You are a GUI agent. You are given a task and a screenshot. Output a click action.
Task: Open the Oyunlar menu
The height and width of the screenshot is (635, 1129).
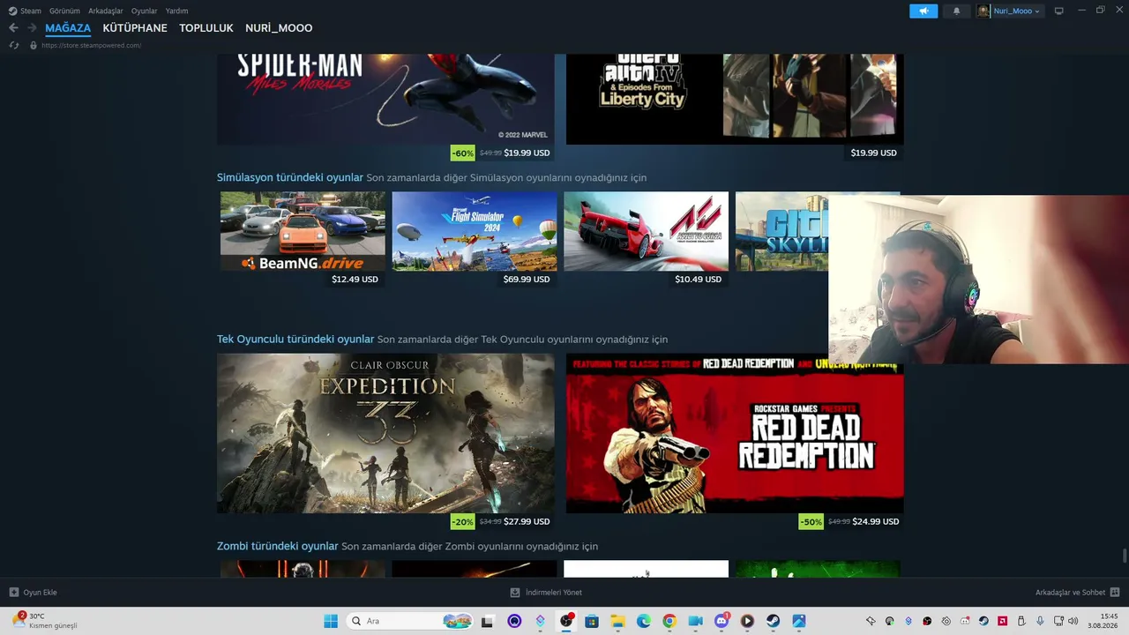[x=145, y=11]
